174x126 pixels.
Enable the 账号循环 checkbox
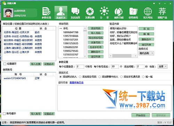coord(4,114)
